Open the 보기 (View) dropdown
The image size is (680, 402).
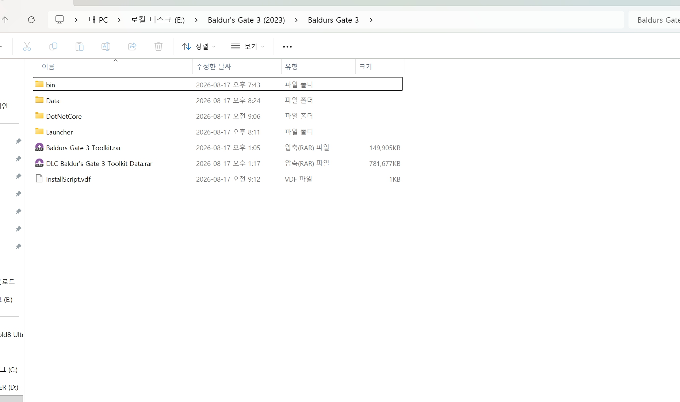click(248, 46)
